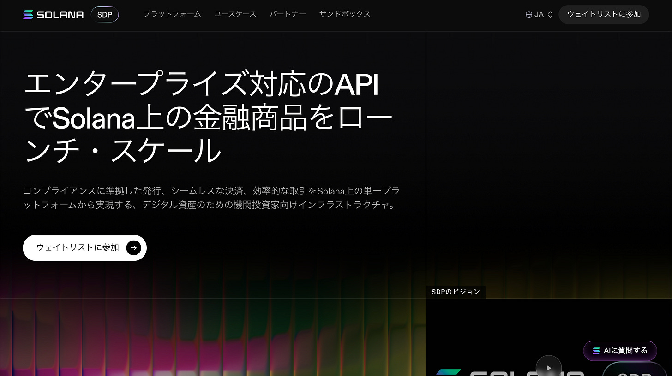
Task: Open the SDP badge link
Action: (x=105, y=15)
